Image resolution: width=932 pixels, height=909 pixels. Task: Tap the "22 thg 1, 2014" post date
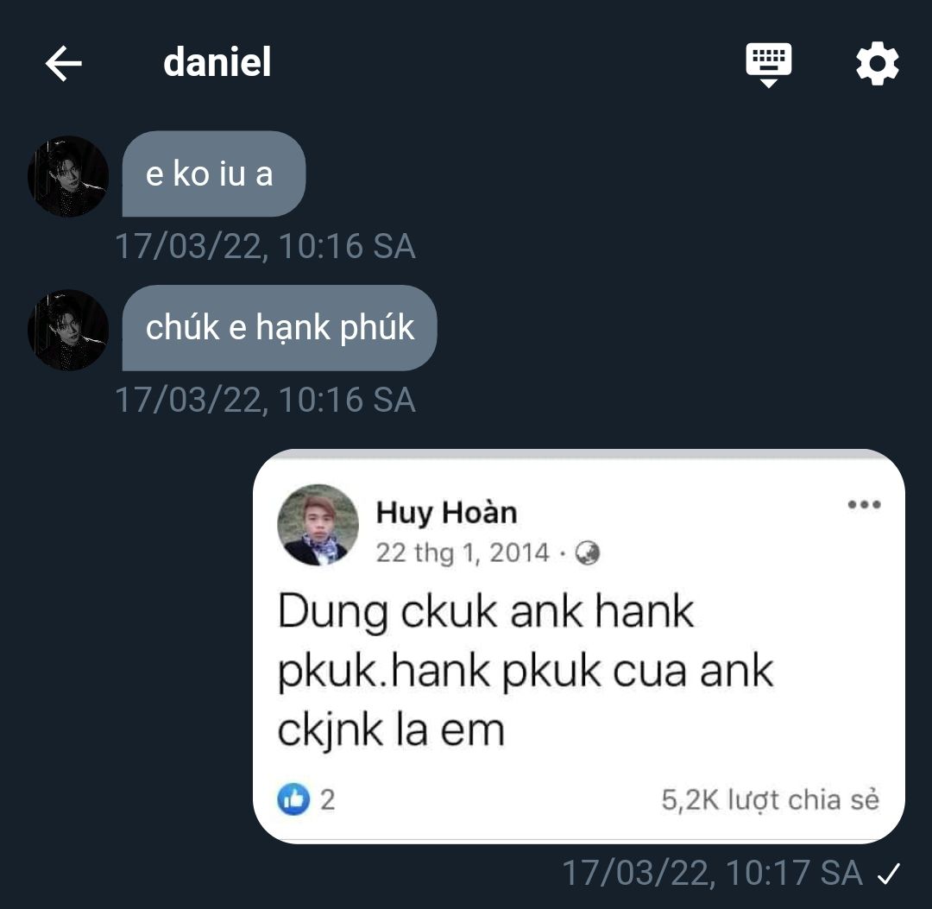tap(463, 552)
